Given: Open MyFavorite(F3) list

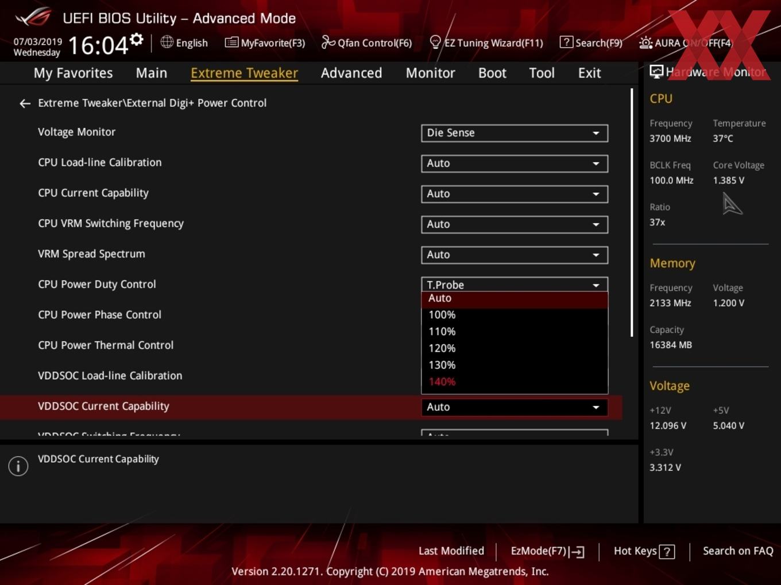Looking at the screenshot, I should tap(265, 42).
